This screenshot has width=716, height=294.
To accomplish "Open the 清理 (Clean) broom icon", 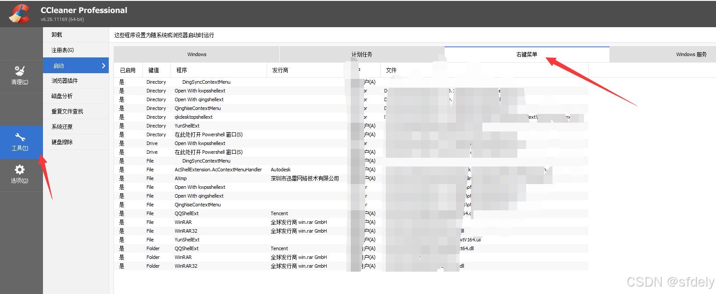I will click(20, 71).
